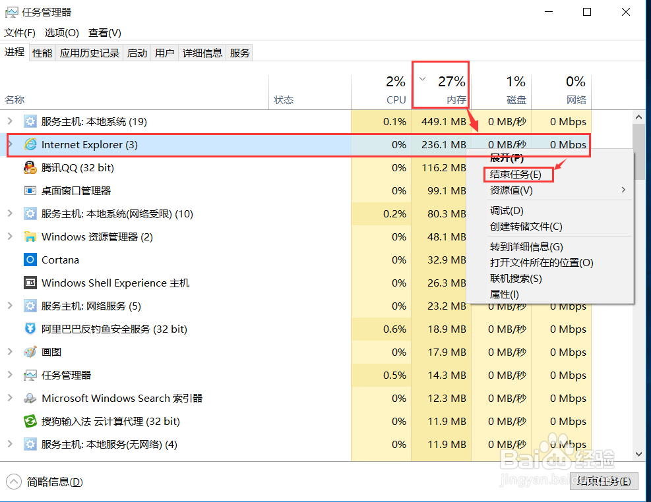The image size is (651, 502).
Task: Click the 任务管理器 process row icon
Action: pos(30,375)
